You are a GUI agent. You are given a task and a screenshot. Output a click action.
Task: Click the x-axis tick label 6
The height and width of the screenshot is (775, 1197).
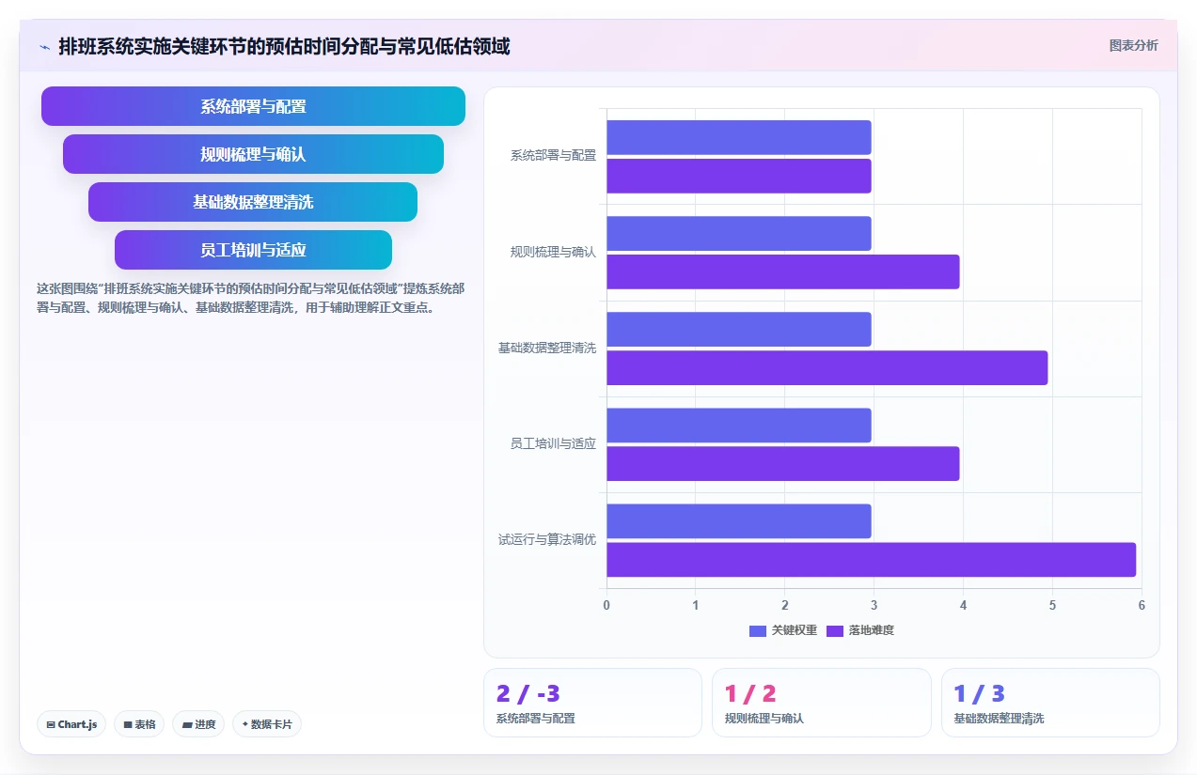(x=1142, y=605)
